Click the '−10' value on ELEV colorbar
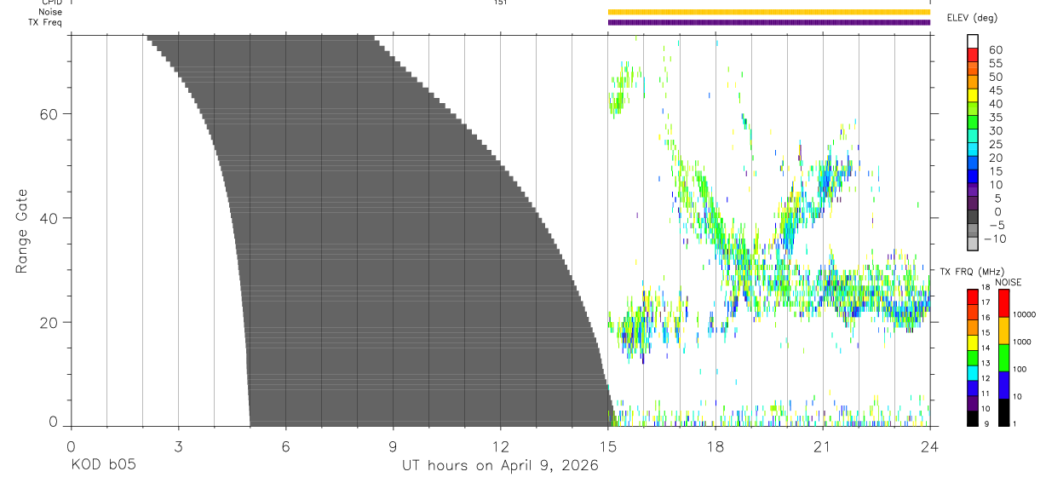This screenshot has width=1046, height=483. tap(994, 239)
